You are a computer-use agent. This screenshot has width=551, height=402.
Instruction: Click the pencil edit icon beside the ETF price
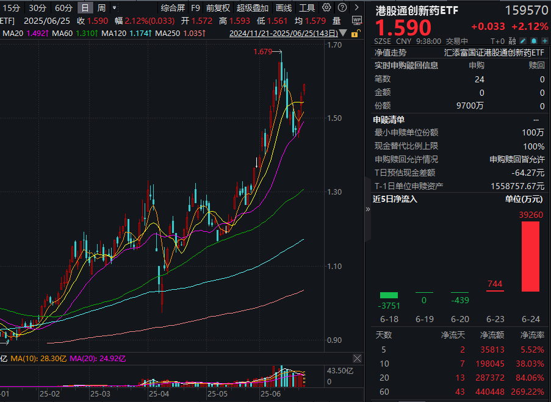coord(523,40)
